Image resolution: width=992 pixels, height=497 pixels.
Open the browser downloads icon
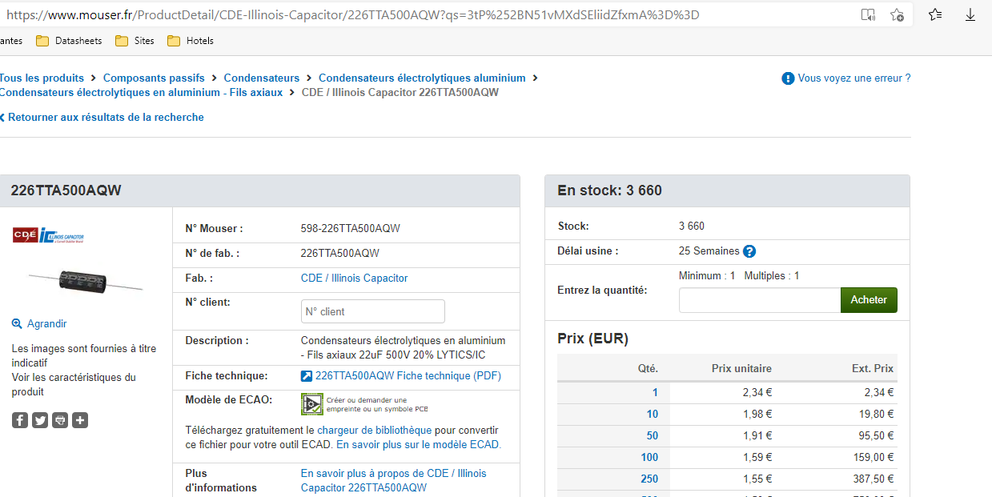tap(970, 14)
